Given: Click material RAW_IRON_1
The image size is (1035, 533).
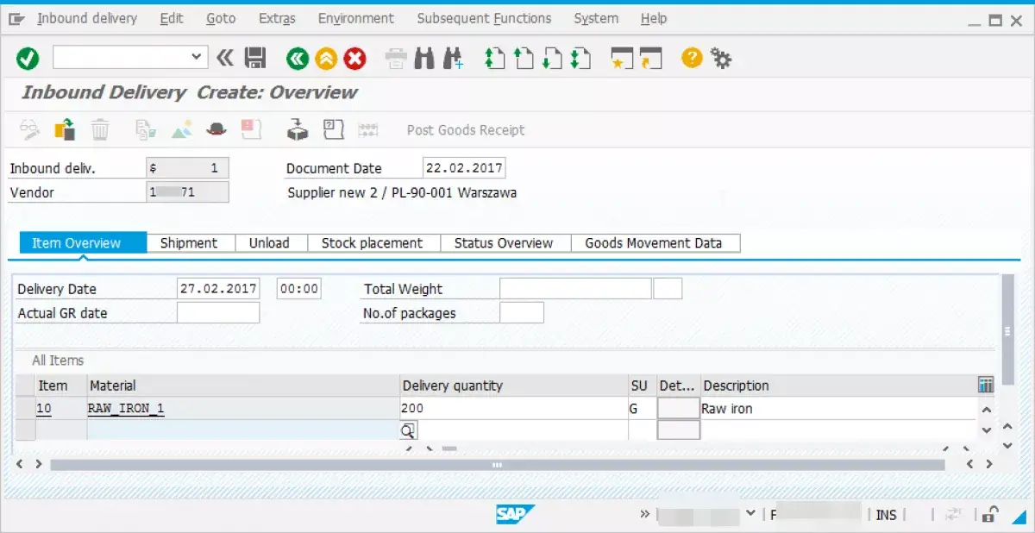Looking at the screenshot, I should (126, 409).
